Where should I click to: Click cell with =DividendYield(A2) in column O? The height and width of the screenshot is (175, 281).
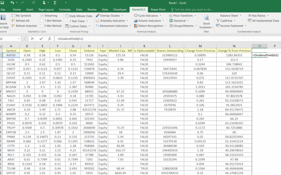point(265,55)
